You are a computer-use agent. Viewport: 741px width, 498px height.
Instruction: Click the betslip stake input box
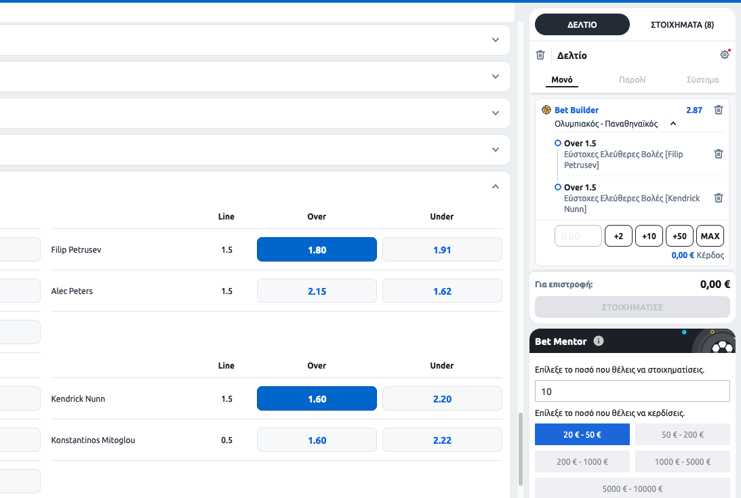coord(578,236)
